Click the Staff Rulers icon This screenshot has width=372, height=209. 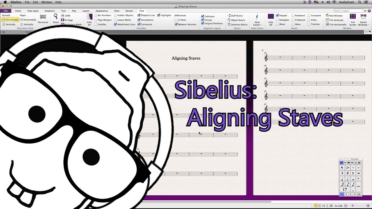coord(229,16)
